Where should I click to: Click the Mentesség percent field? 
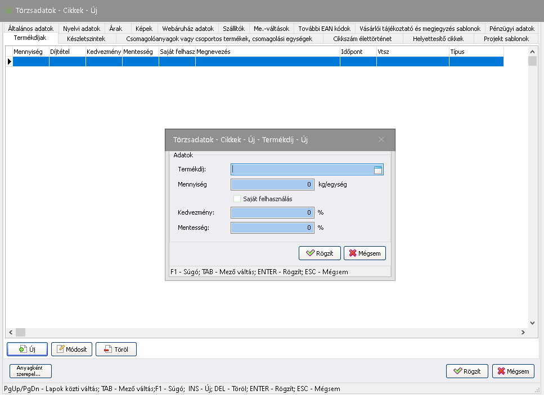272,228
